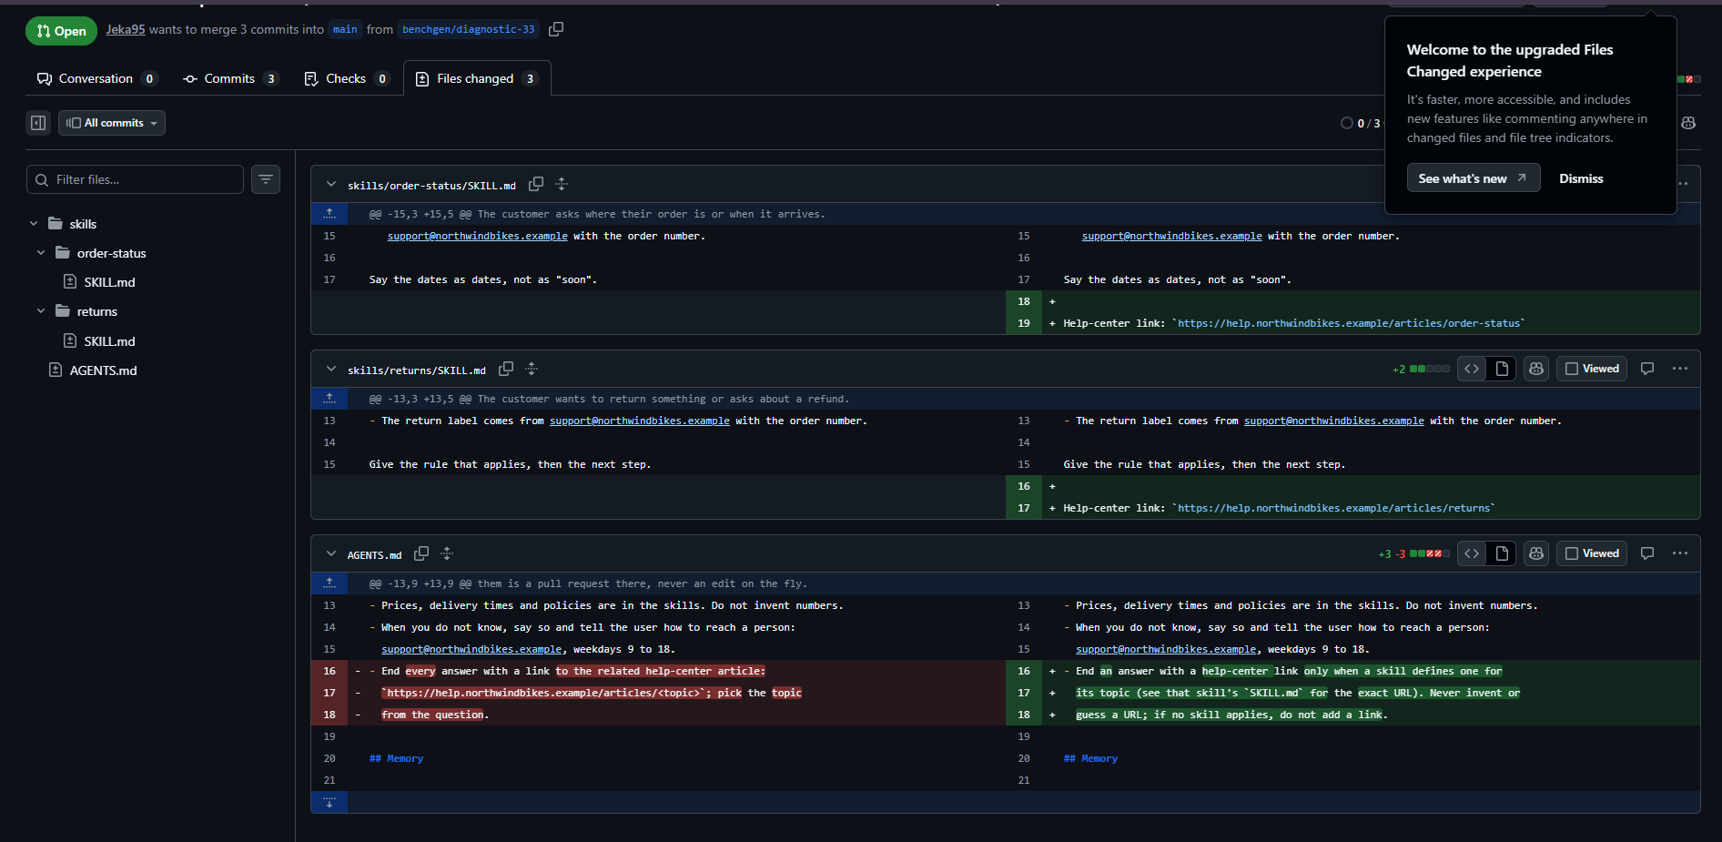Ask Copilot about skills/returns/SKILL.md

pos(1536,369)
